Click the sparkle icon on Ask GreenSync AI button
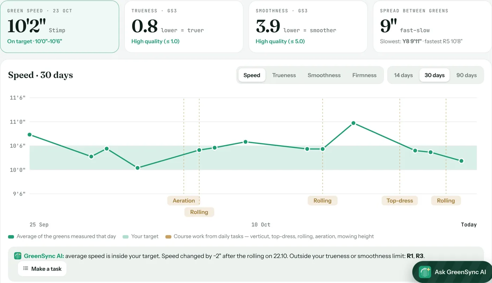The height and width of the screenshot is (283, 492). [425, 272]
